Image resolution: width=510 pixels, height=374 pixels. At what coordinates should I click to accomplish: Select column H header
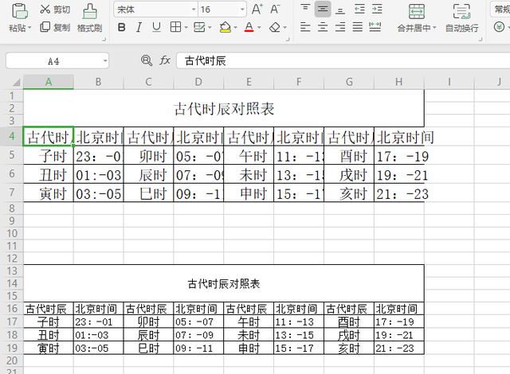click(399, 82)
